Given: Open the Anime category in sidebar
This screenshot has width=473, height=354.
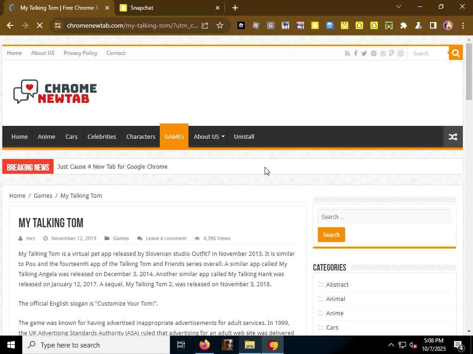Looking at the screenshot, I should pyautogui.click(x=335, y=313).
